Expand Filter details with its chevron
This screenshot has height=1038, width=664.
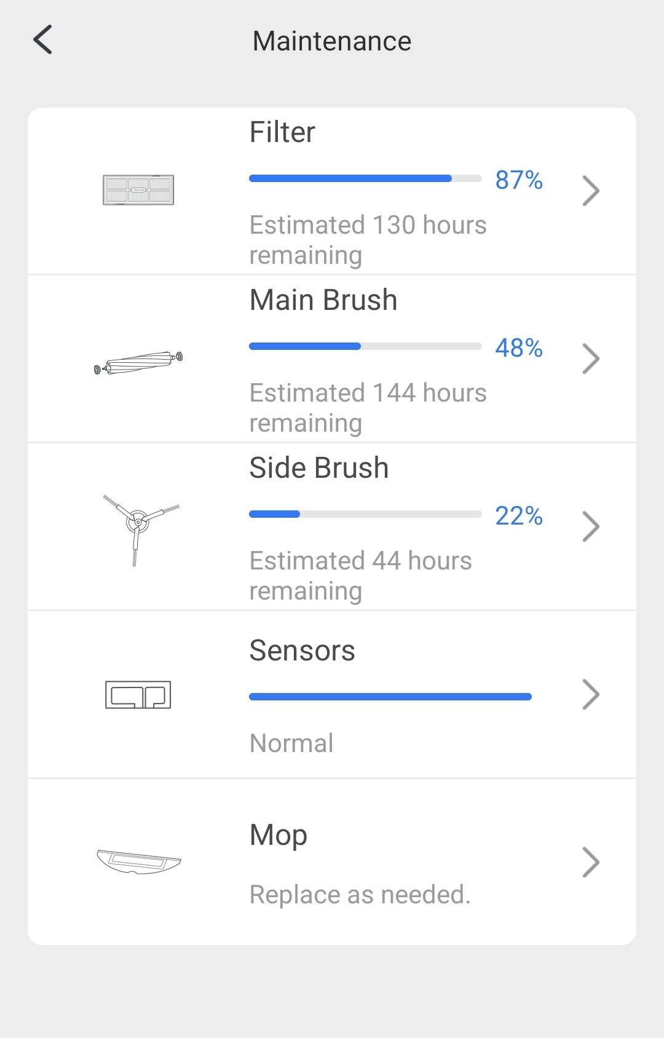click(x=591, y=191)
